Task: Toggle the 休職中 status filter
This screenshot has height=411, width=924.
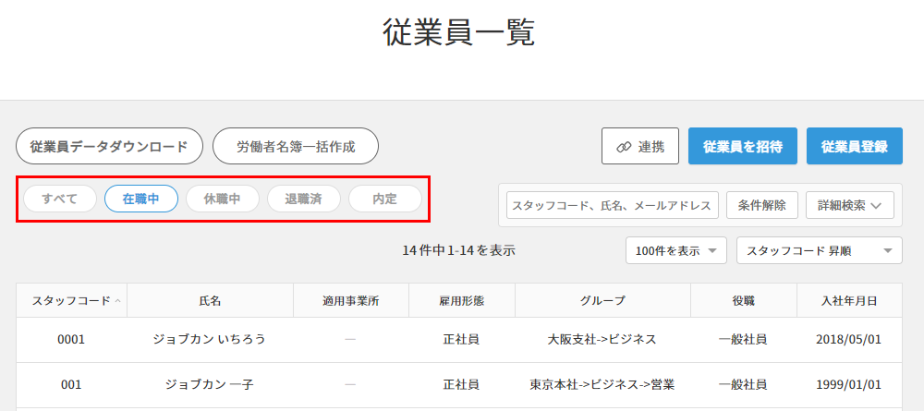Action: [222, 199]
